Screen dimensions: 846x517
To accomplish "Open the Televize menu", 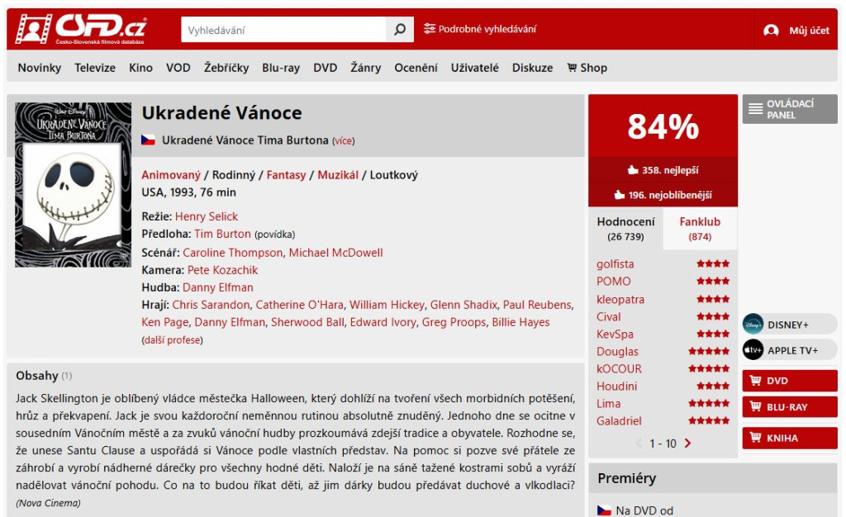I will point(95,68).
